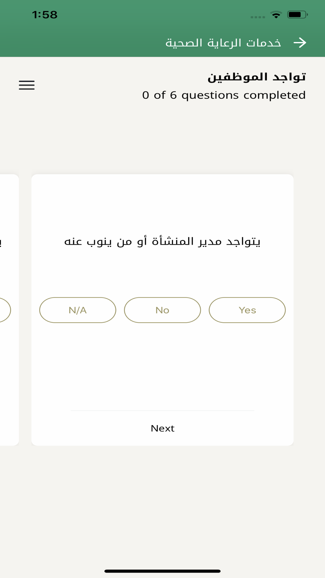The image size is (325, 578).
Task: Tap the Wi-Fi status icon
Action: pyautogui.click(x=276, y=15)
